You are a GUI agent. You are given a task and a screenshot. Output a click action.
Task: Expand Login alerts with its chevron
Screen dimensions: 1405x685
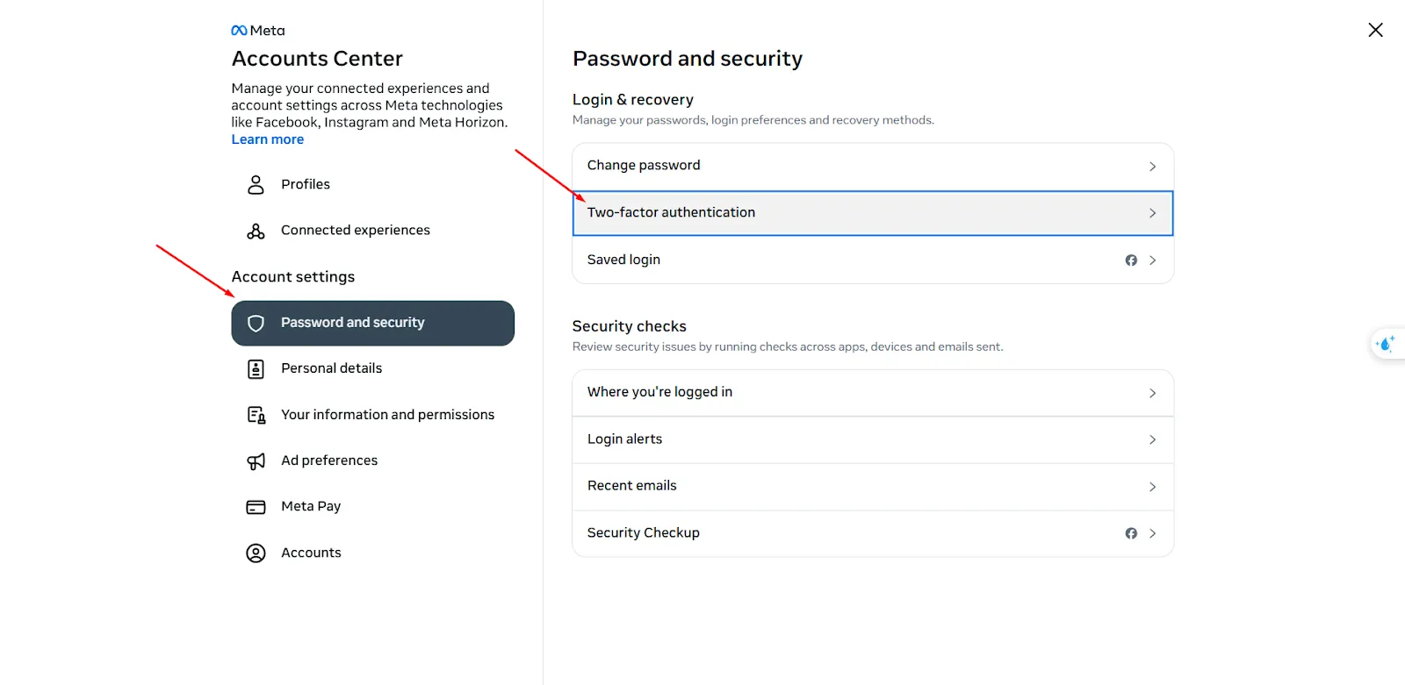pyautogui.click(x=1152, y=440)
